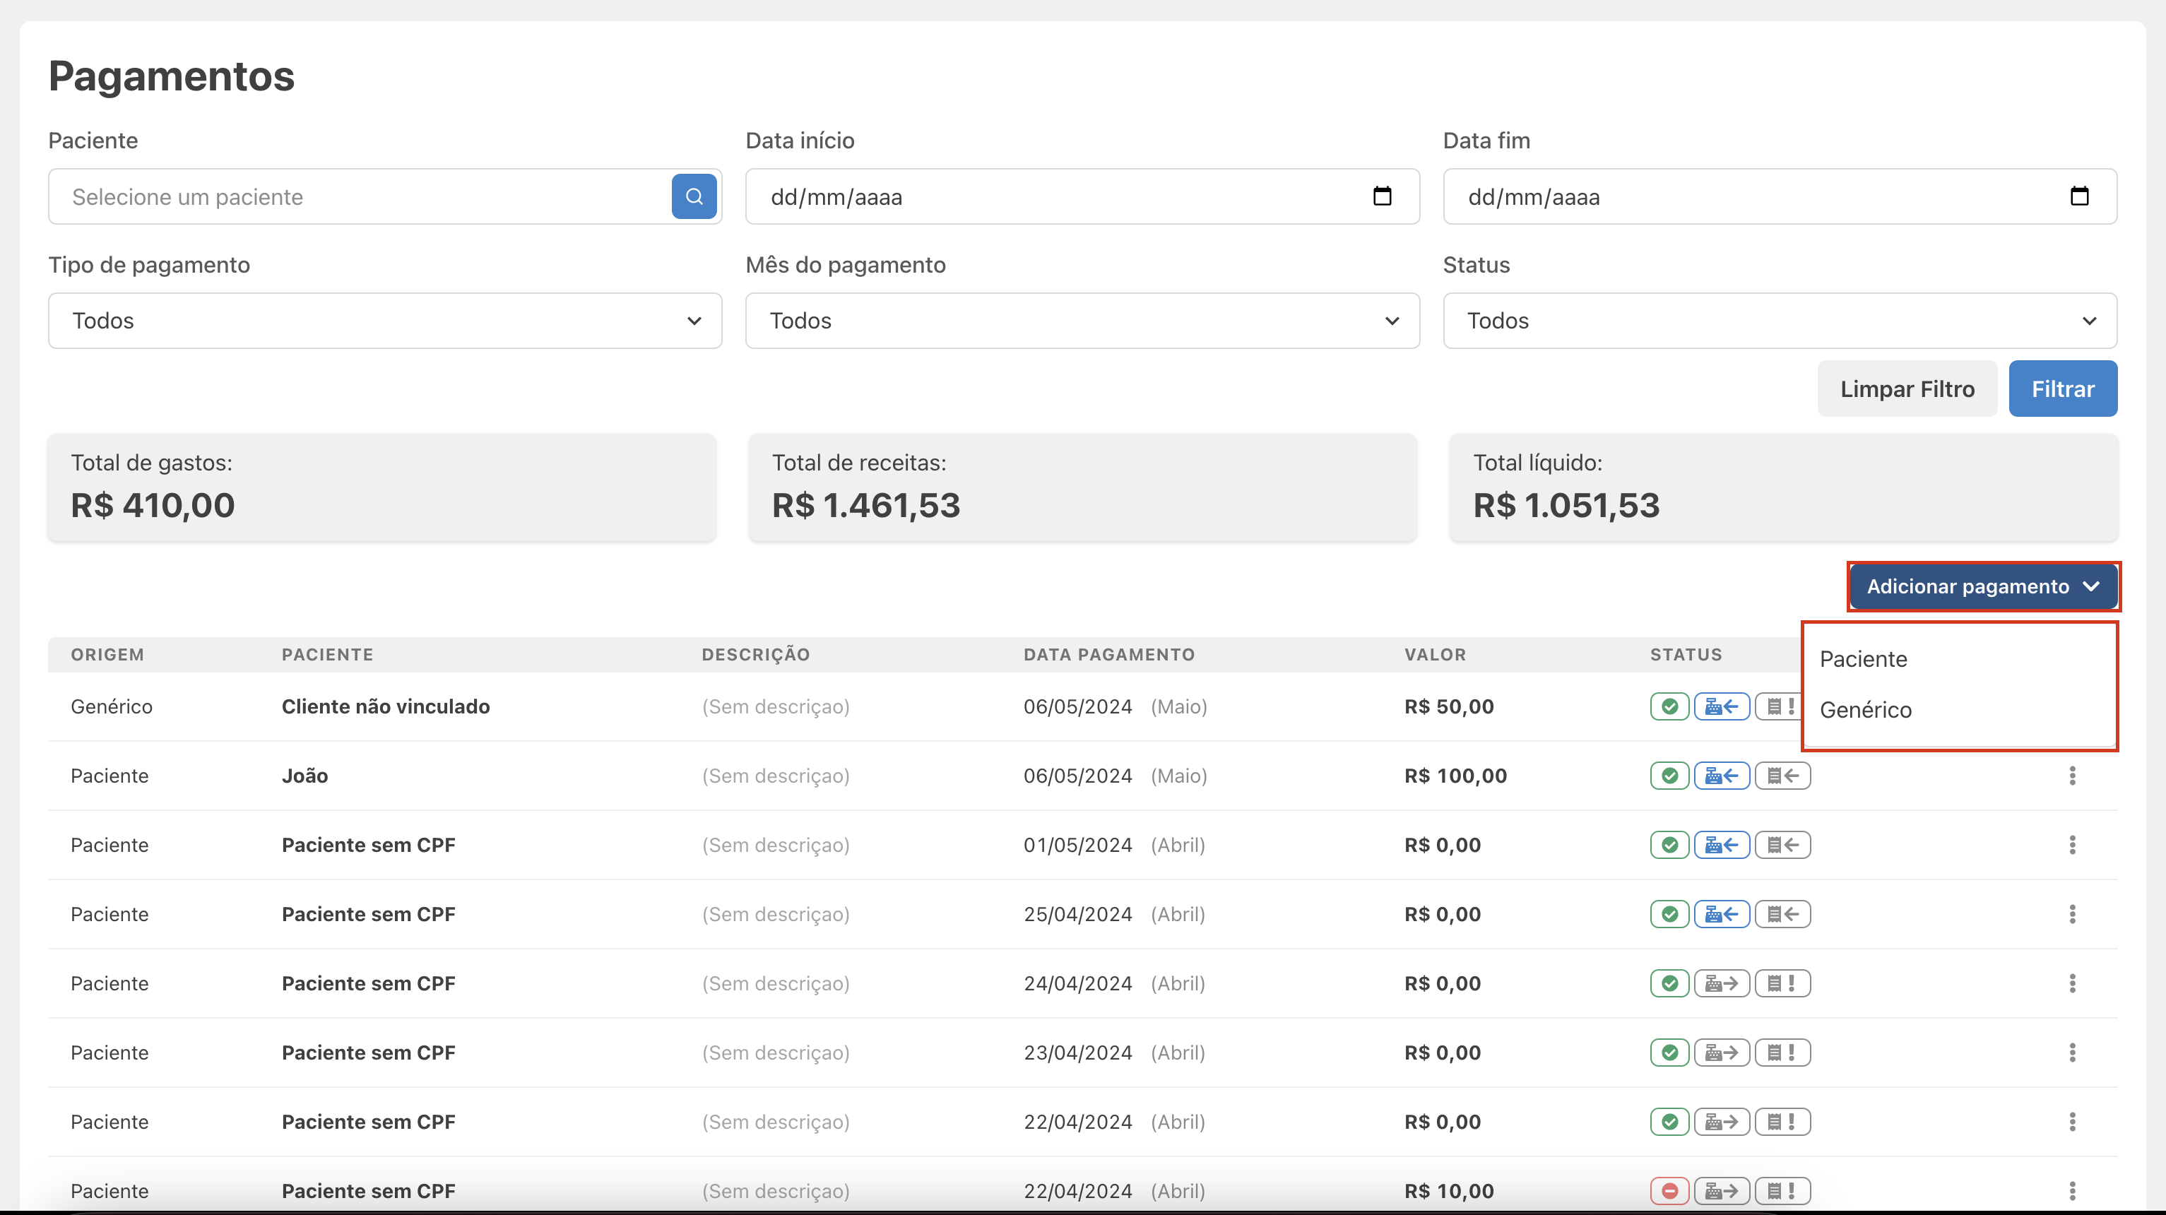Click the Limpar Filtro button

1907,389
